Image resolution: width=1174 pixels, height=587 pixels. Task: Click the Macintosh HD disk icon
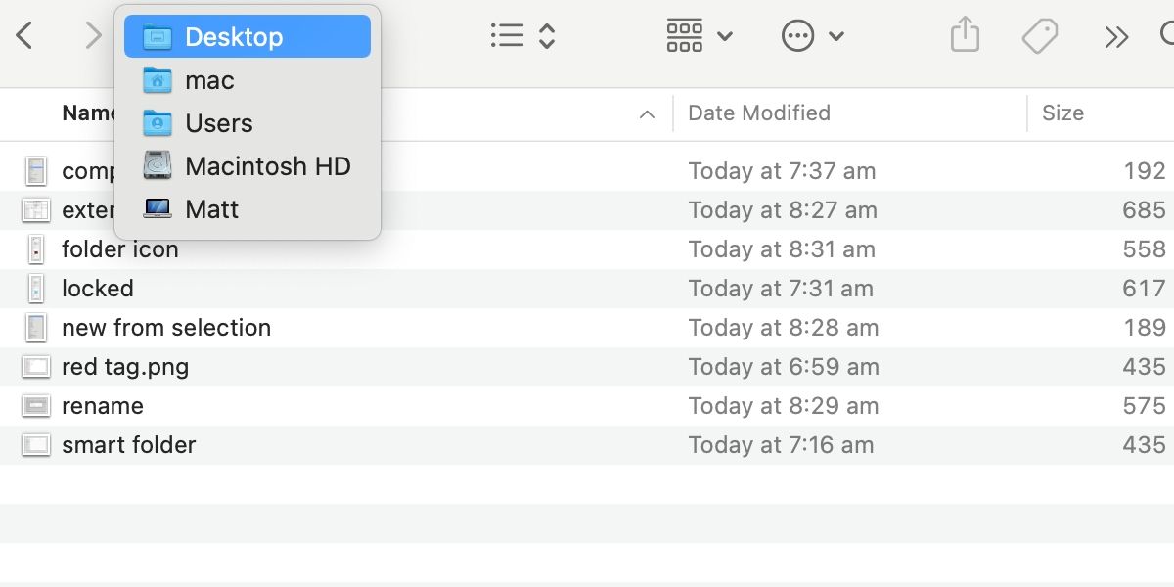click(x=158, y=166)
